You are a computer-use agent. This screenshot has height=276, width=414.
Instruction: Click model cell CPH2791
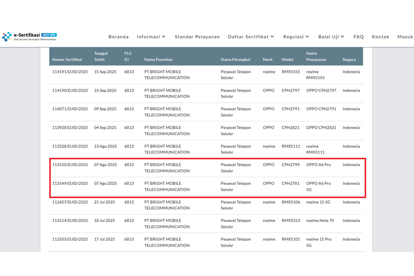[x=290, y=109]
